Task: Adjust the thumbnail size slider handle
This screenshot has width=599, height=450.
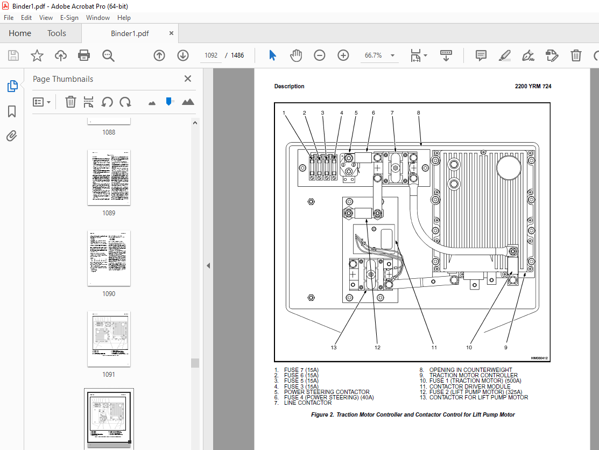Action: click(x=169, y=101)
